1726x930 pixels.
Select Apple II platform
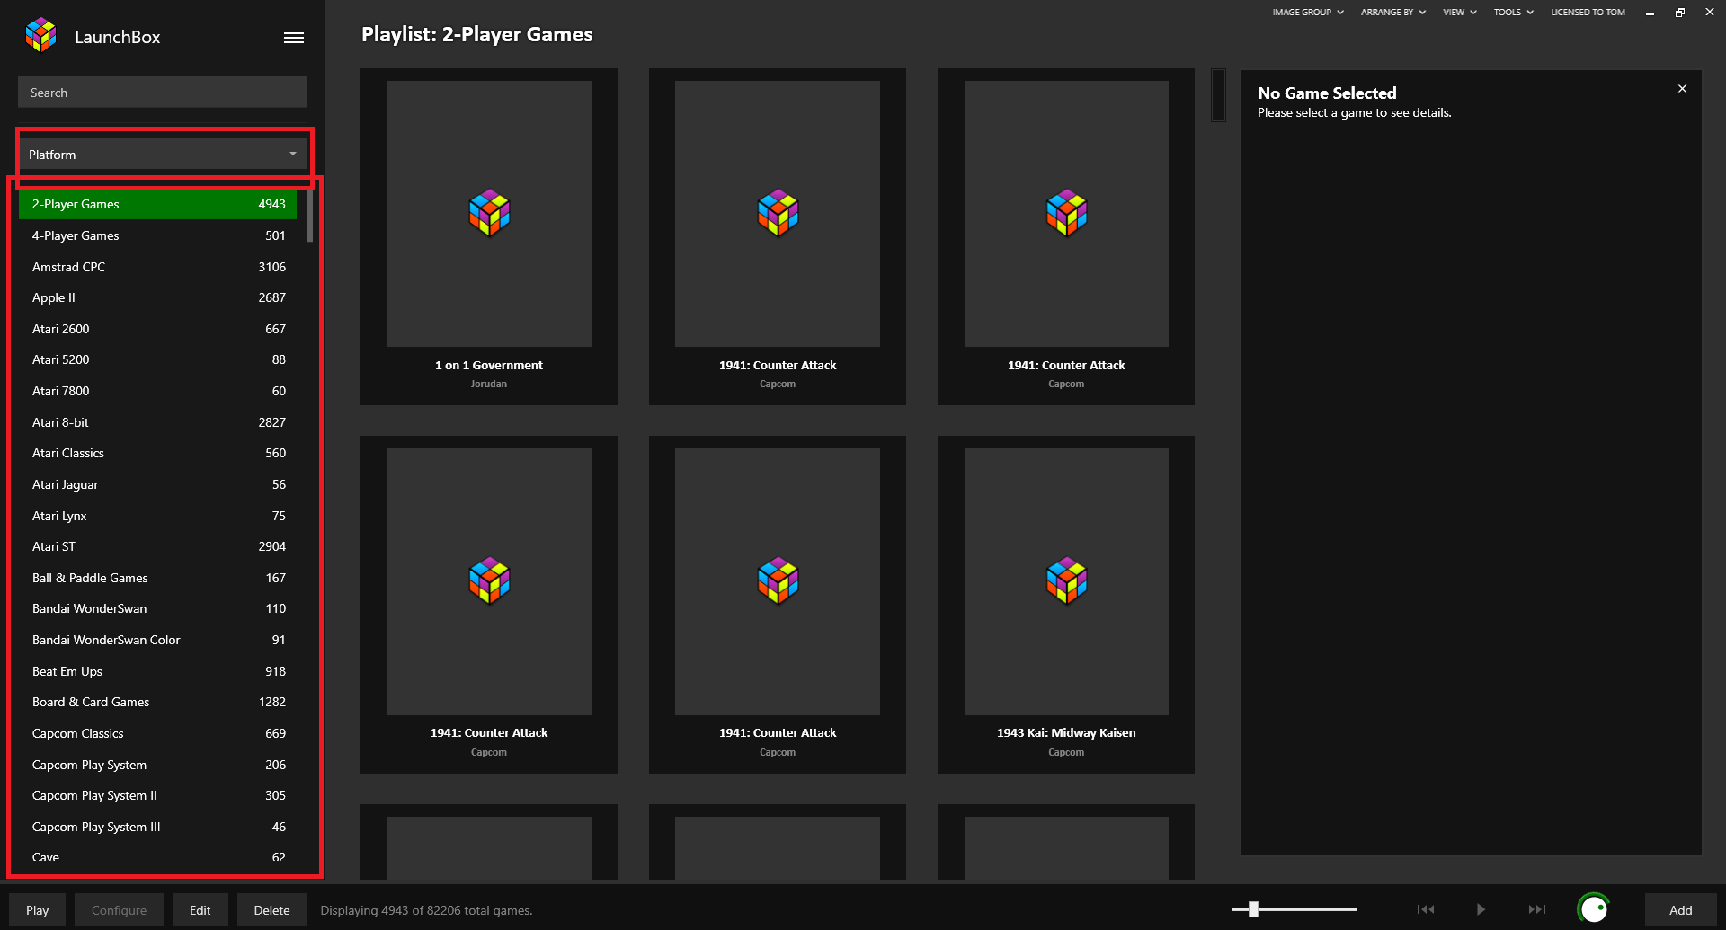pyautogui.click(x=157, y=297)
